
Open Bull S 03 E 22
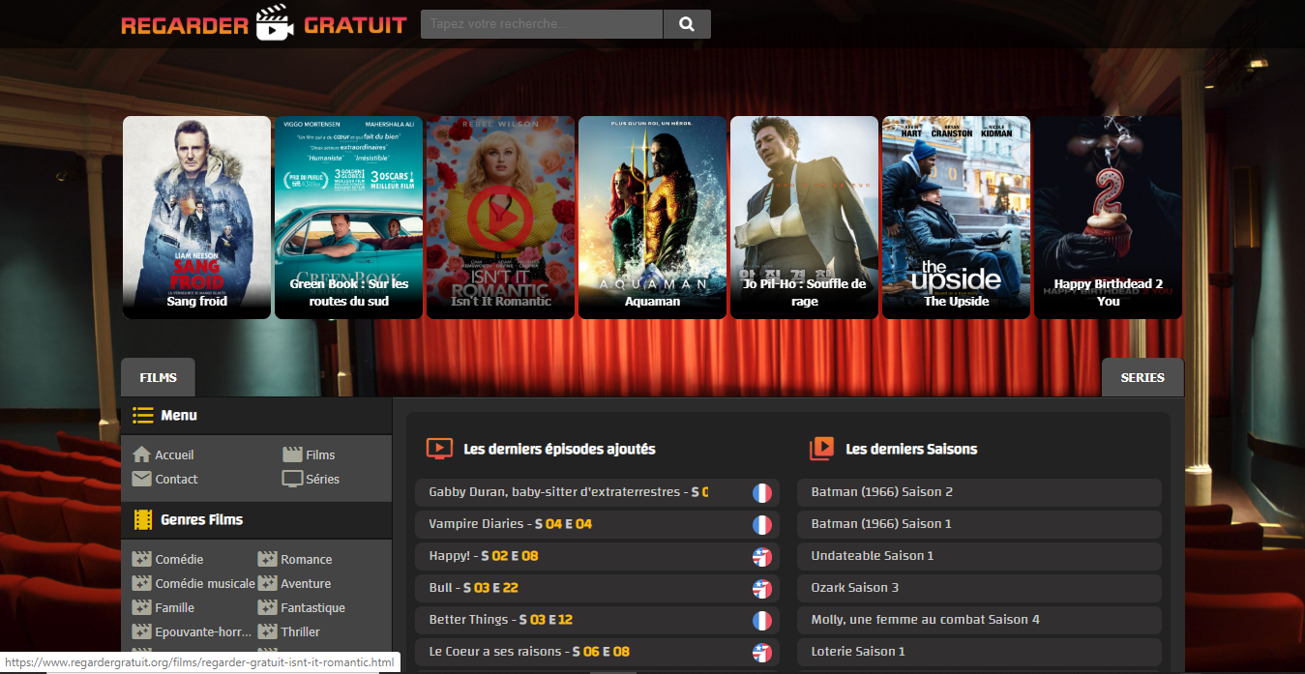pyautogui.click(x=597, y=588)
